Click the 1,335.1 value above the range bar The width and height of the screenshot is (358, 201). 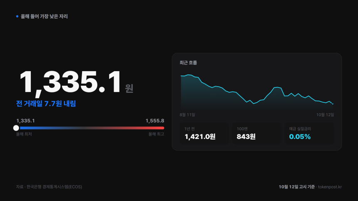(x=25, y=121)
